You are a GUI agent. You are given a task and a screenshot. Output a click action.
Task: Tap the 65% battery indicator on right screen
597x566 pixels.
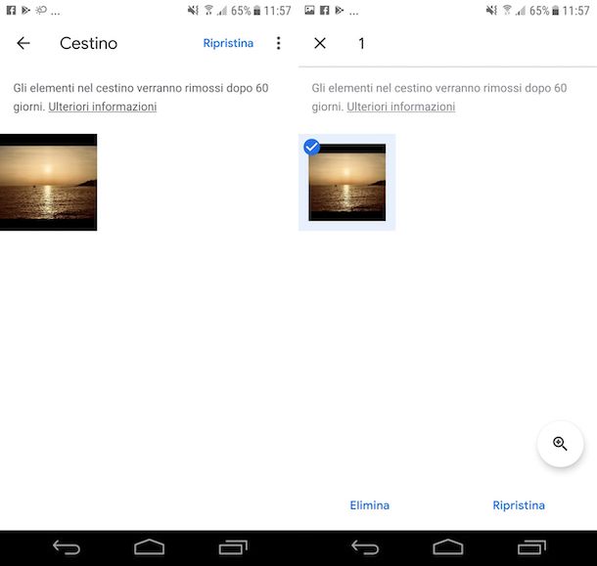point(544,11)
